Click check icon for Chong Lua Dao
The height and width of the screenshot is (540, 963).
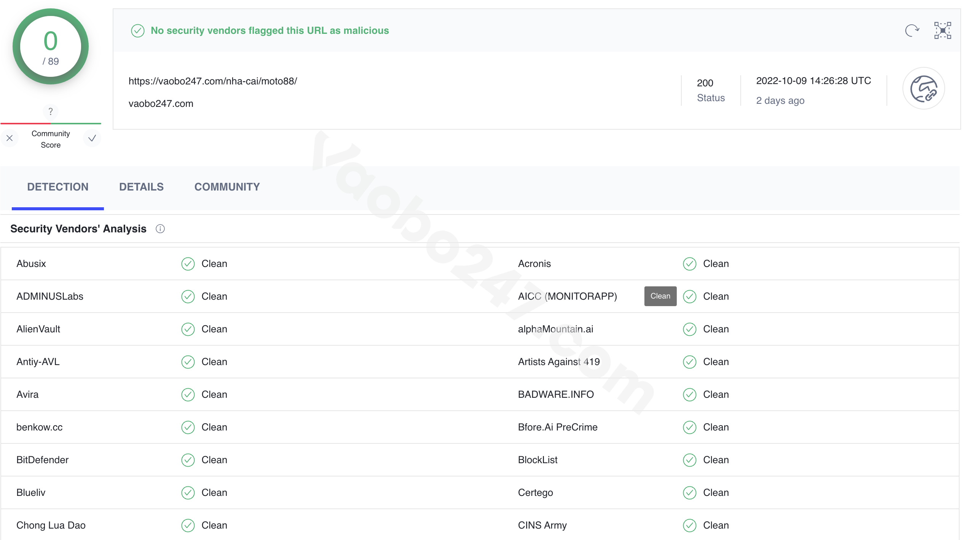coord(188,526)
